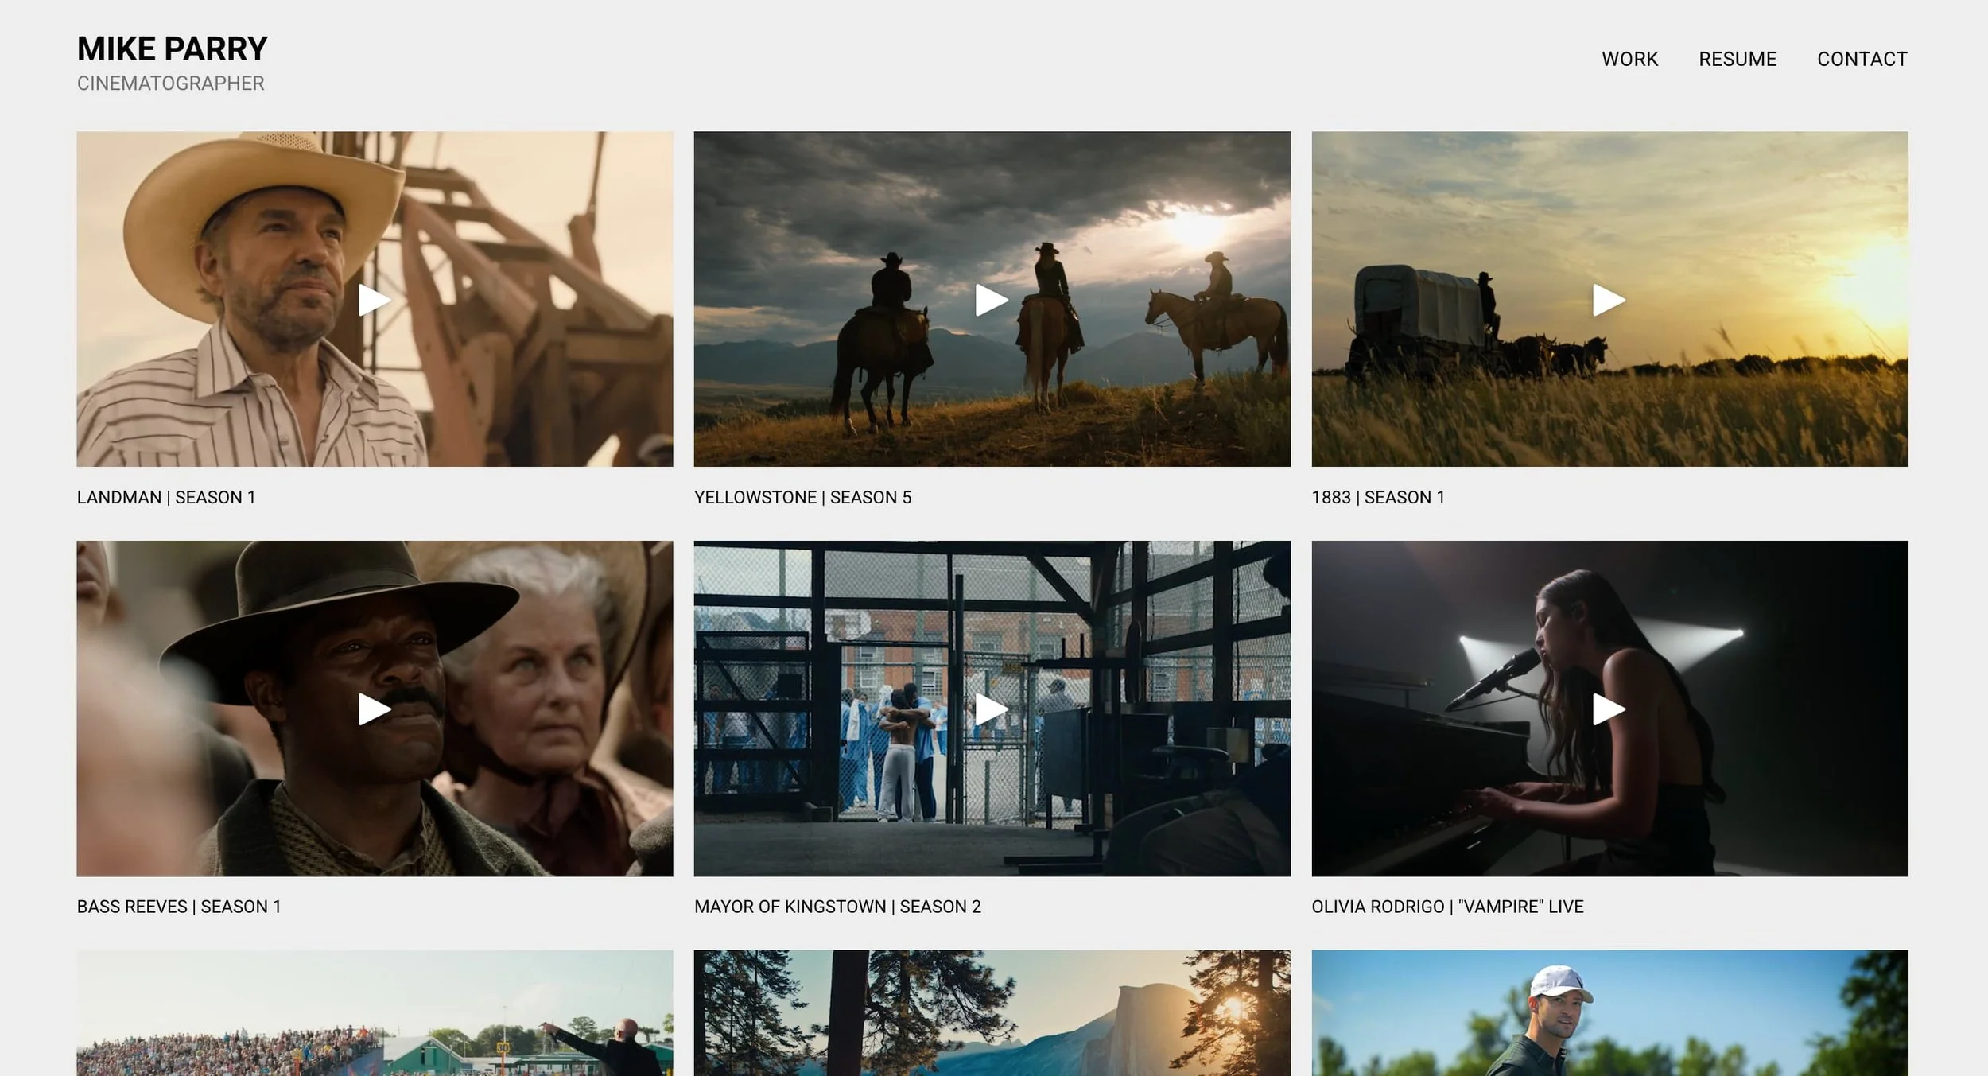Open the Mayor of Kingstown | Season 2 caption
Viewport: 1988px width, 1076px height.
pos(837,907)
